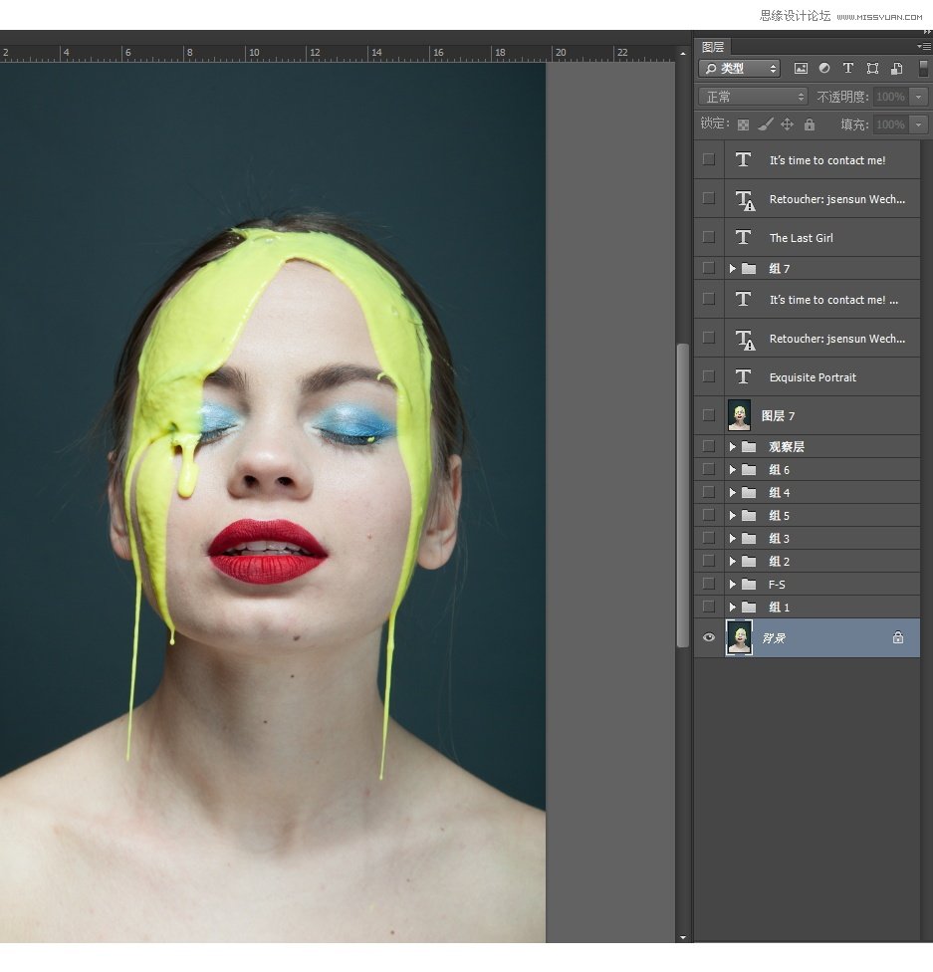Click the lock image pixels brush icon
This screenshot has height=972, width=933.
765,124
